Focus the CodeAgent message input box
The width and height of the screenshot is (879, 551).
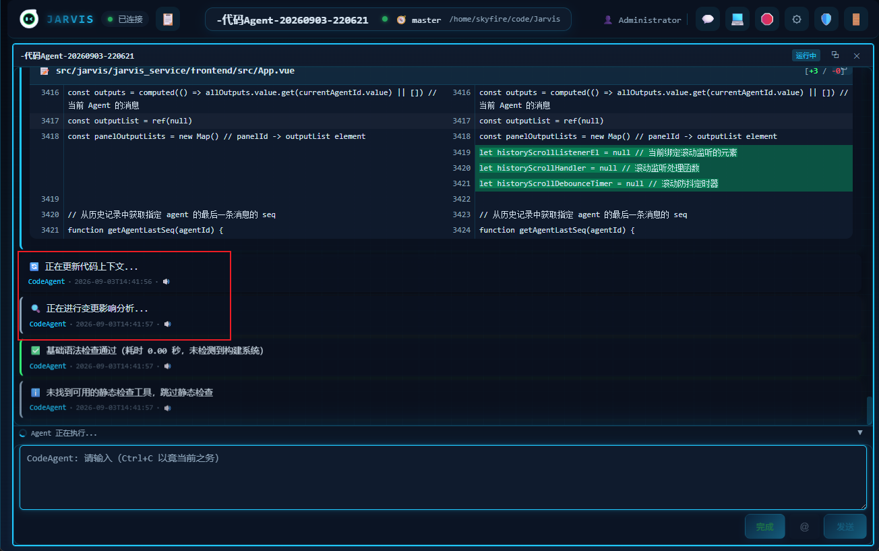(x=443, y=477)
